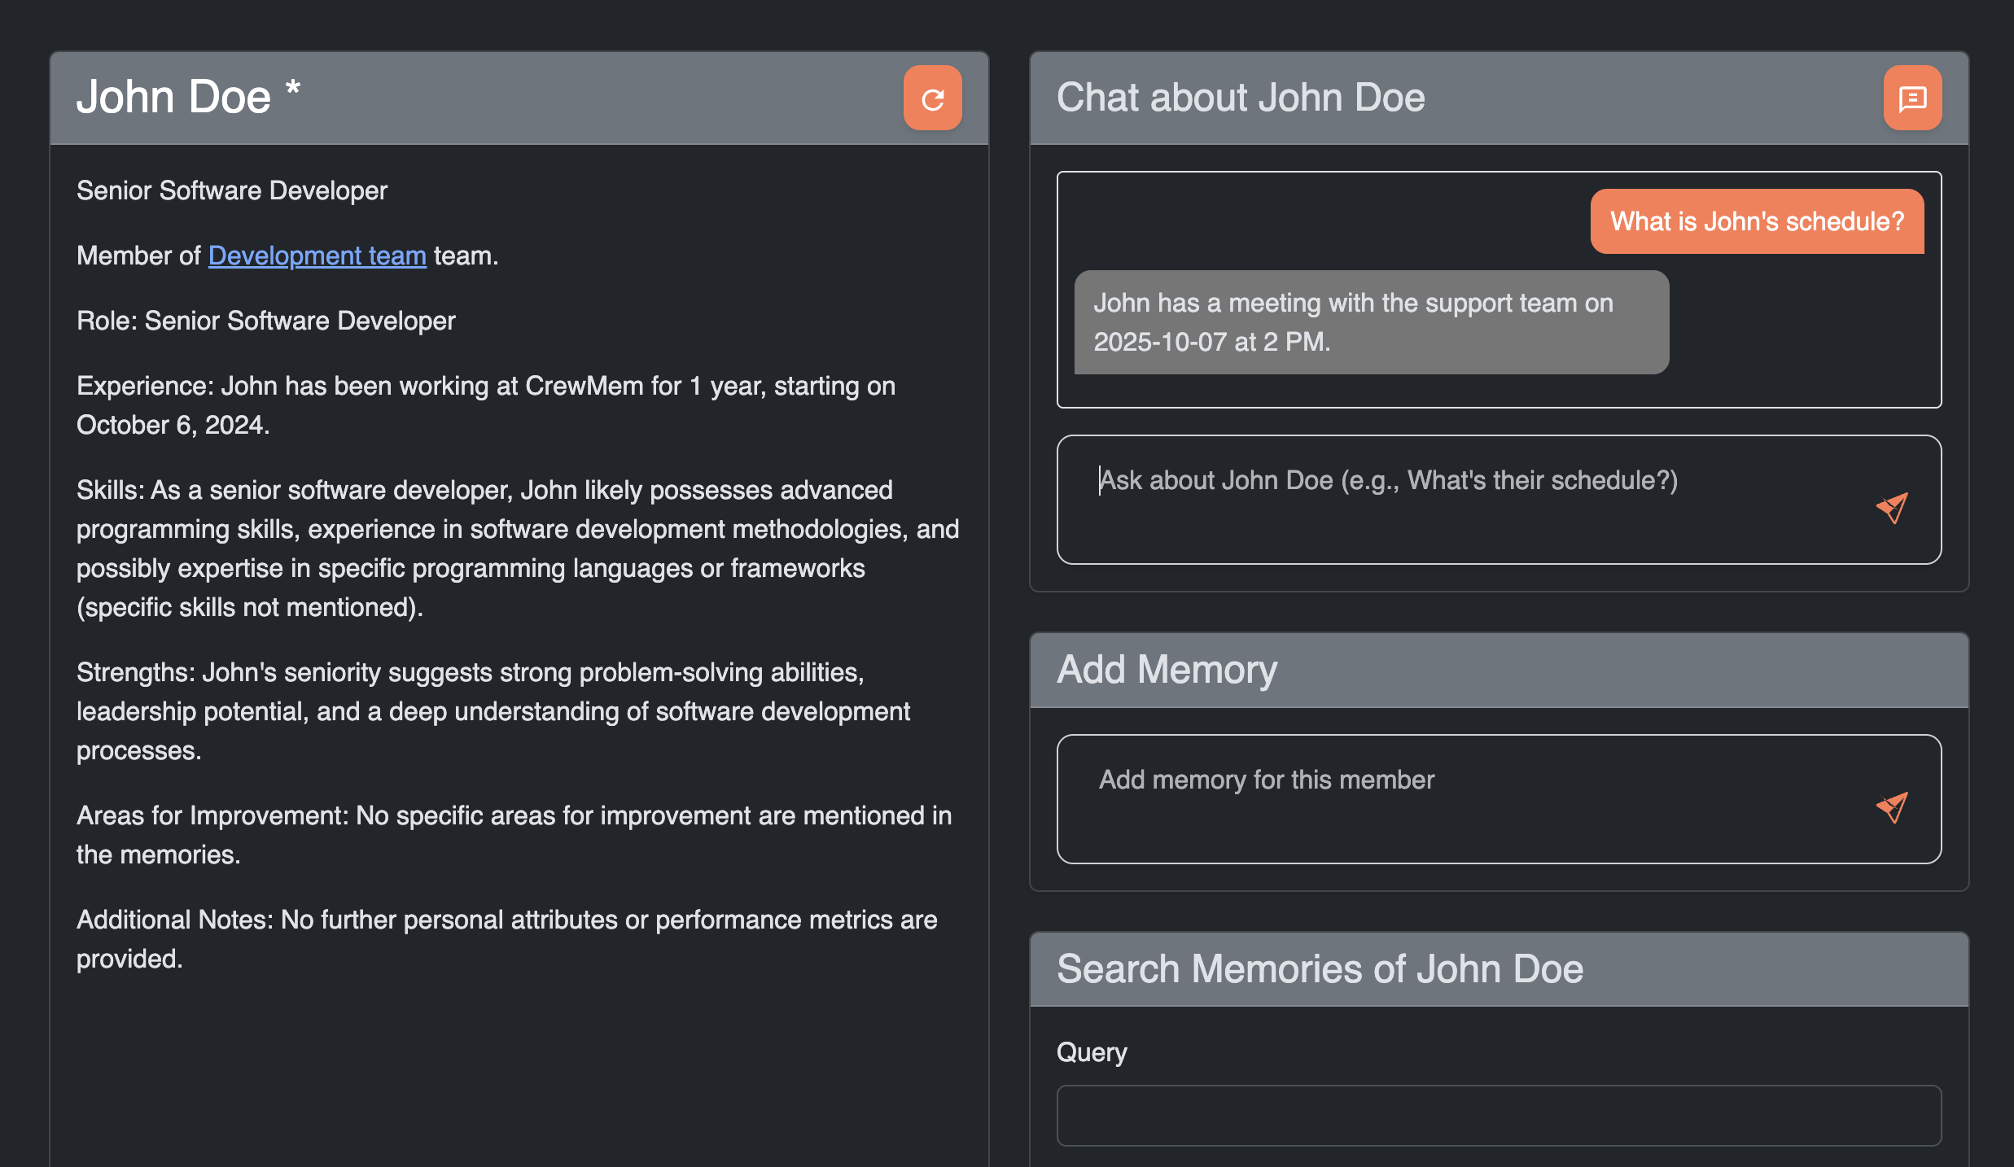
Task: Click the Search Memories of John Doe header
Action: (1319, 969)
